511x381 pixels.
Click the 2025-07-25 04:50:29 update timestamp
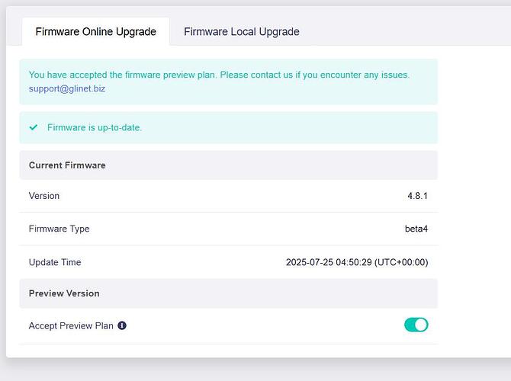[x=356, y=262]
